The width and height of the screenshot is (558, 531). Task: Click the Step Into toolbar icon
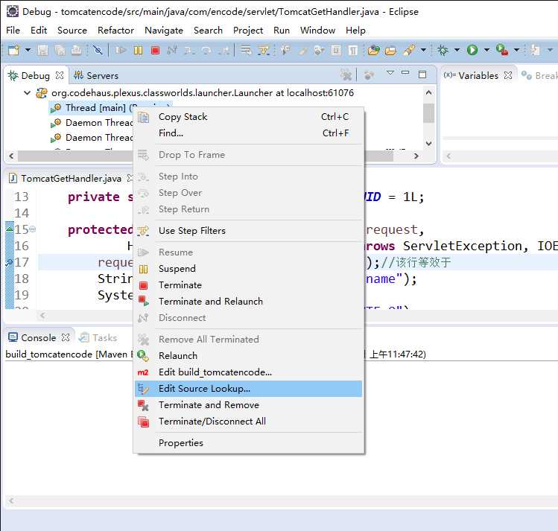189,50
